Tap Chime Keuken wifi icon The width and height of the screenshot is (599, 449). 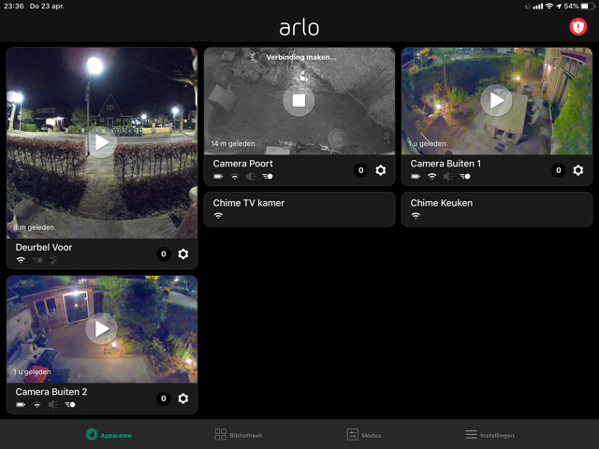click(416, 216)
